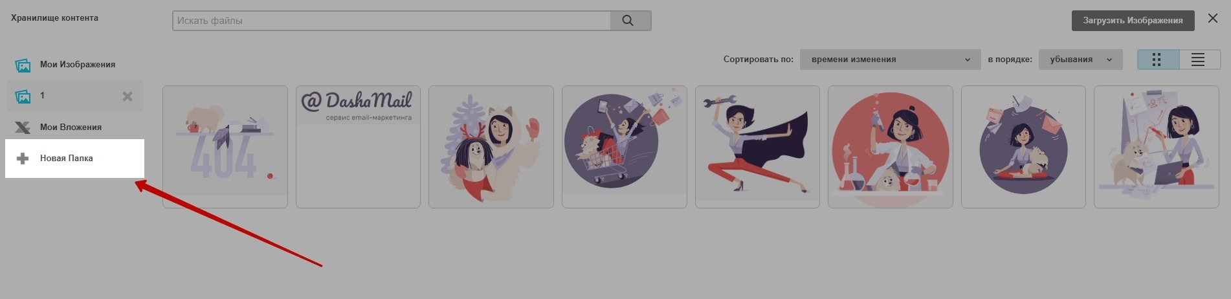1231x299 pixels.
Task: Click the plus icon for Новая Папка
Action: tap(23, 159)
